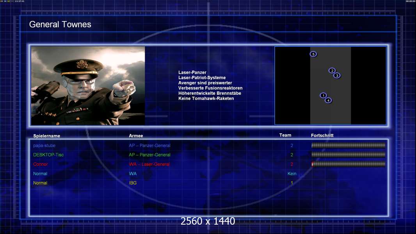Click start position marker 4 on the minimap
Screen dimensions: 416x234
(x=328, y=101)
